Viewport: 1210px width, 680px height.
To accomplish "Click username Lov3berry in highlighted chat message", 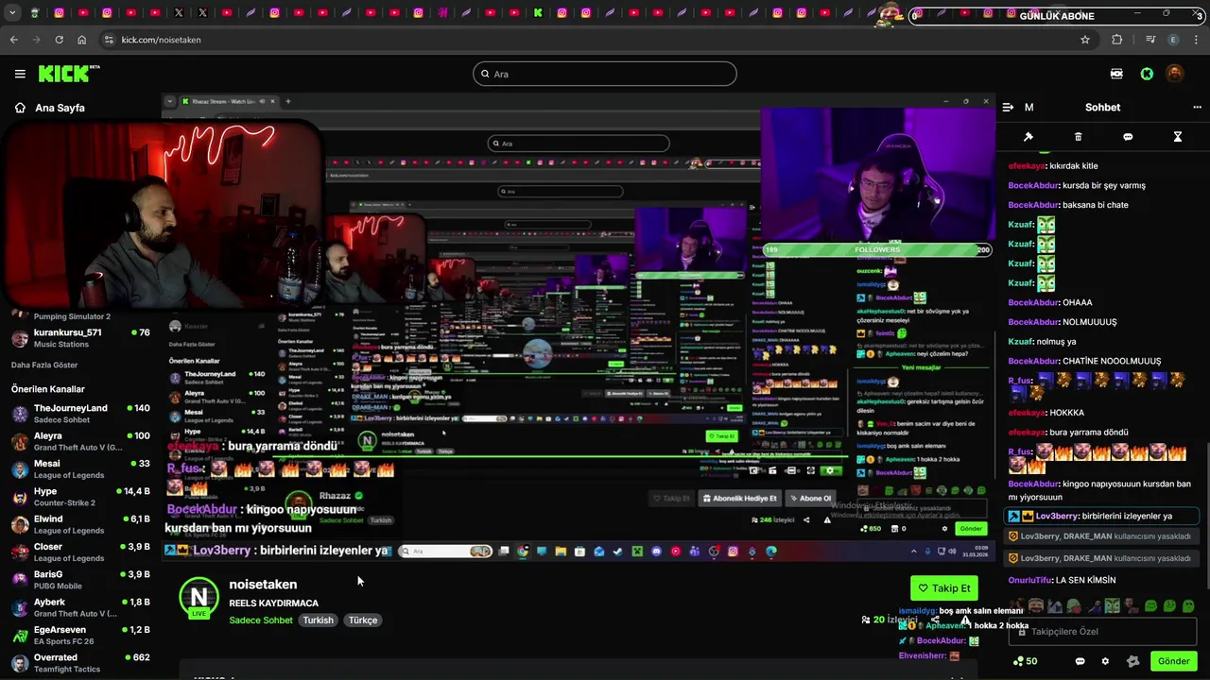I will coord(1057,517).
